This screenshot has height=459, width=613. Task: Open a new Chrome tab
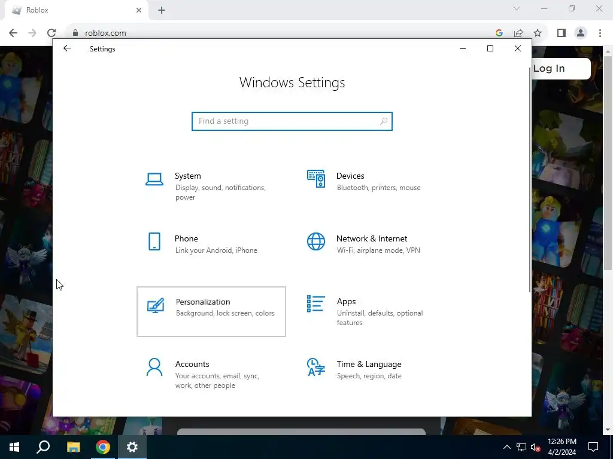tap(162, 10)
